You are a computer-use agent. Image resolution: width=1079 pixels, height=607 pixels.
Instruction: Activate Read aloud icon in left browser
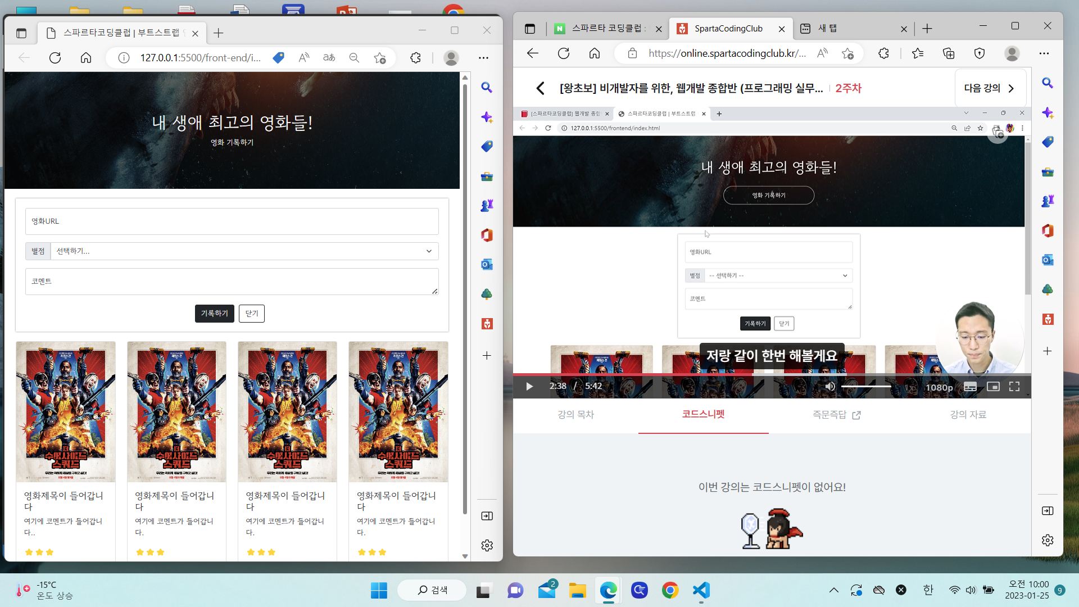point(304,58)
